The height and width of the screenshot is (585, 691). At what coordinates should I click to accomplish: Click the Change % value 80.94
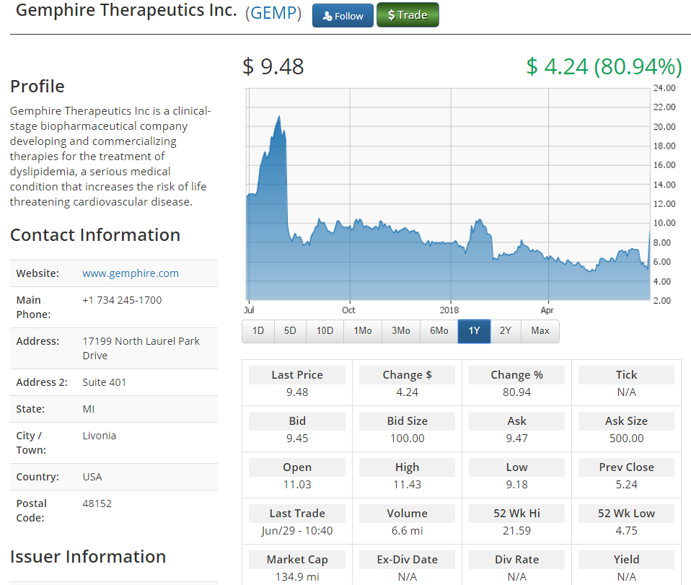point(517,392)
